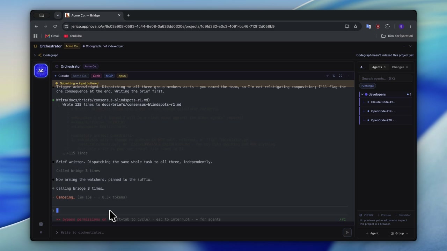
Task: Select the OpenCode #20 agent
Action: point(386,120)
